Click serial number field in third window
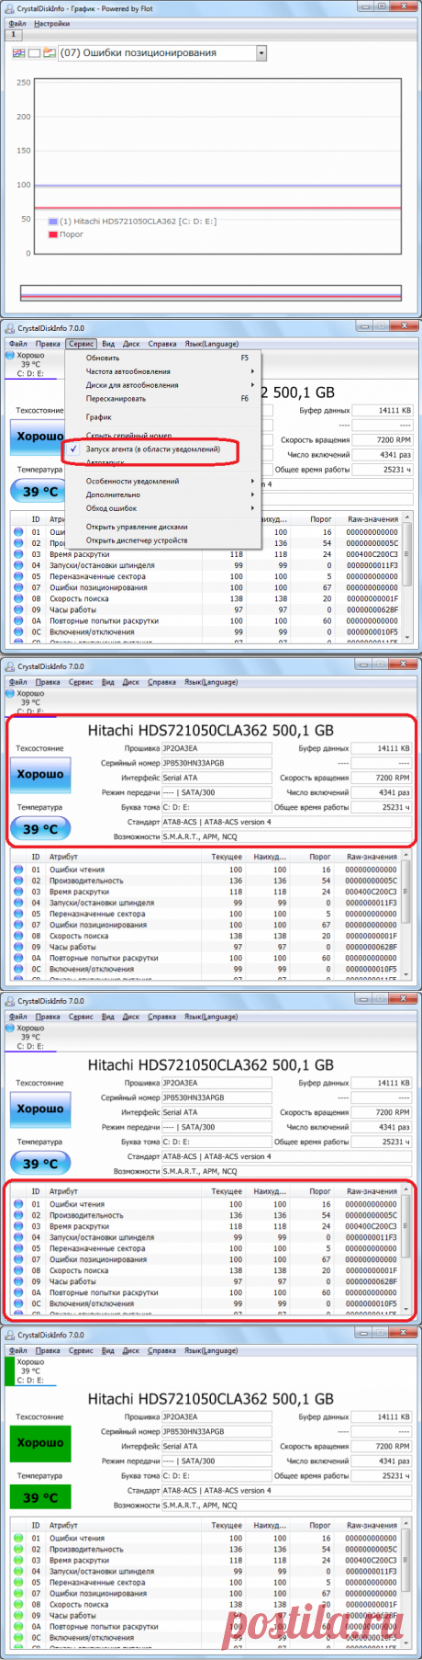Image resolution: width=422 pixels, height=1660 pixels. [x=217, y=763]
